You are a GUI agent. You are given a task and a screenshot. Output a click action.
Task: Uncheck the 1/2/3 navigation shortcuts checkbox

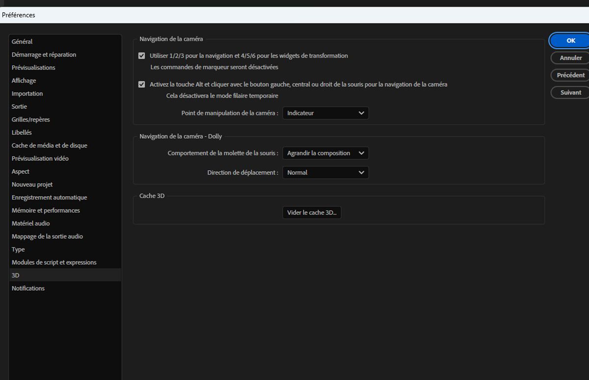[x=142, y=56]
